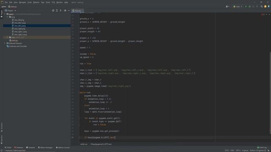Image resolution: width=271 pixels, height=152 pixels.
Task: Click the editor error indicator icon
Action: [263, 14]
